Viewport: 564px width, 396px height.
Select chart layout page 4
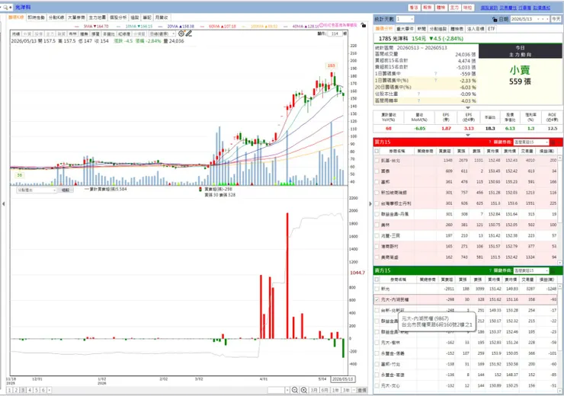(x=30, y=390)
